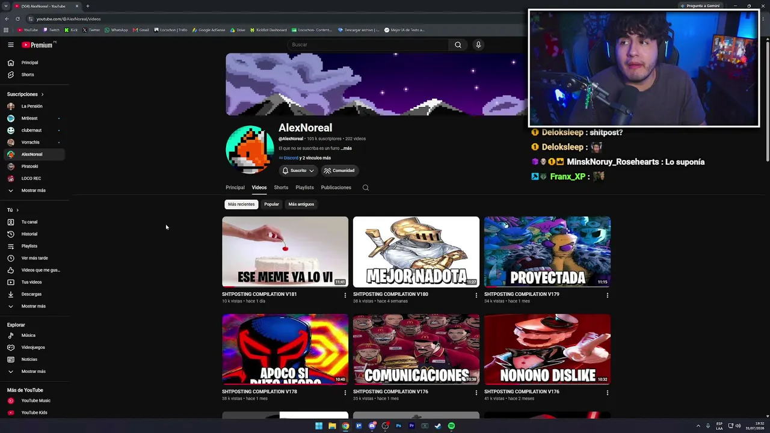Open File Explorer from the taskbar
The image size is (770, 433).
pyautogui.click(x=332, y=426)
